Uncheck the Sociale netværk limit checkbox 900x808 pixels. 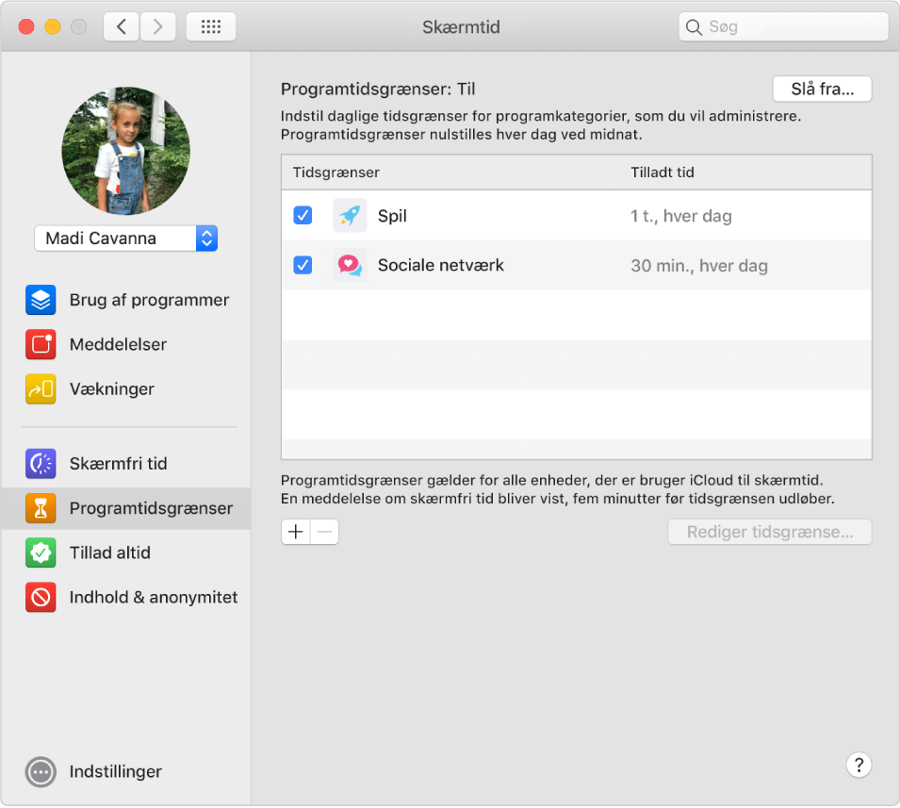(x=303, y=265)
